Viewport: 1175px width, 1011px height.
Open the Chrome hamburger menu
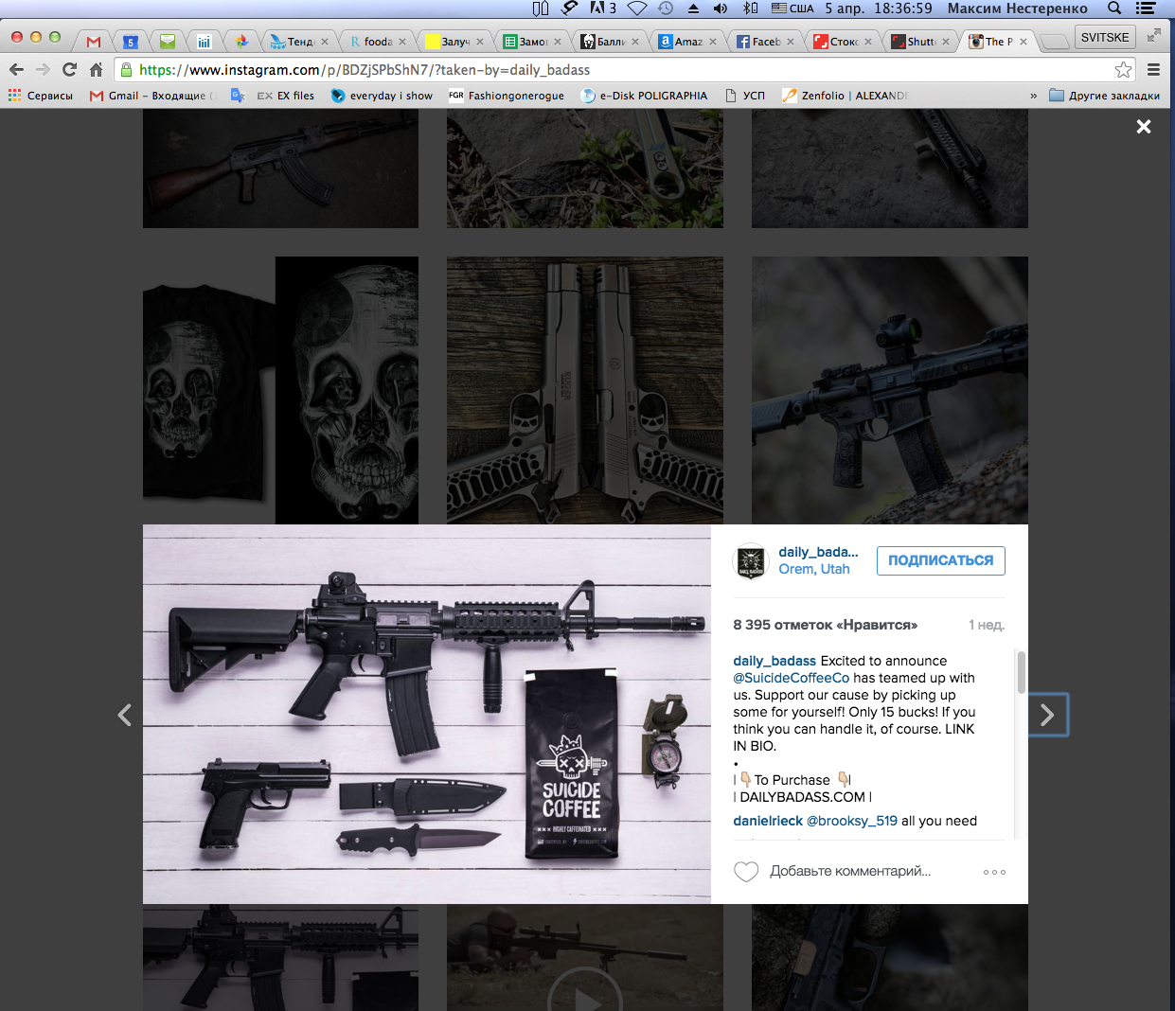tap(1153, 69)
